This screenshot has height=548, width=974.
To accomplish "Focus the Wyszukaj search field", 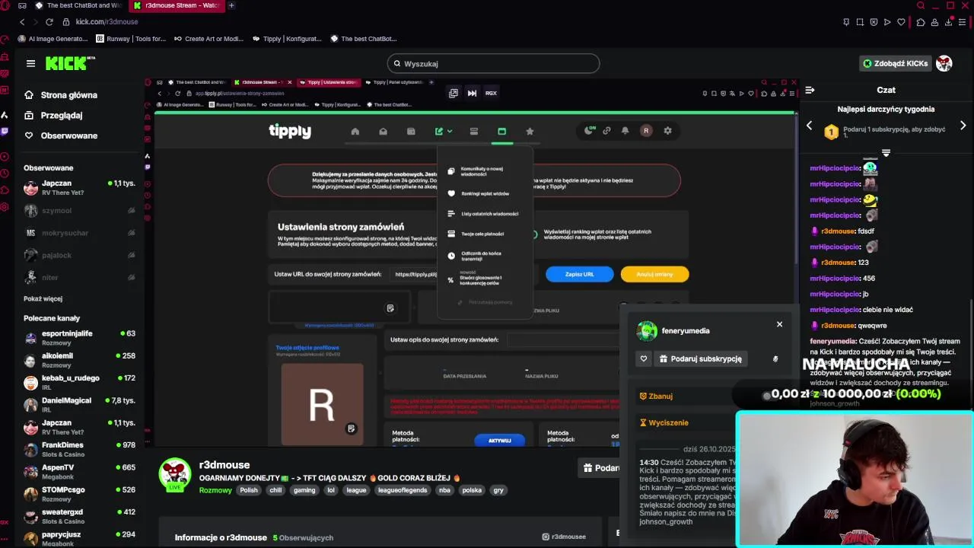I will 493,64.
